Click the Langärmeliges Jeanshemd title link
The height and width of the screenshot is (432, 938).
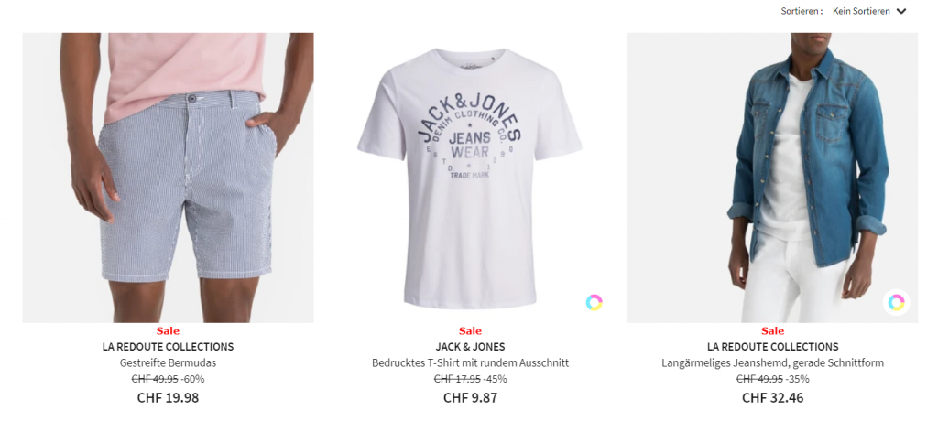click(772, 362)
